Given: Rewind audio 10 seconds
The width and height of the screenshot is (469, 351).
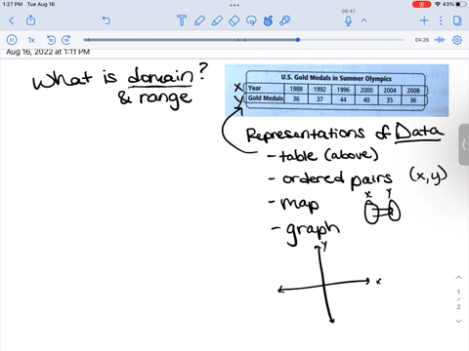Looking at the screenshot, I should click(x=51, y=40).
